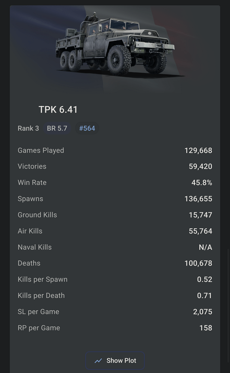
Task: Click the line chart icon in Show Plot
Action: click(x=99, y=361)
